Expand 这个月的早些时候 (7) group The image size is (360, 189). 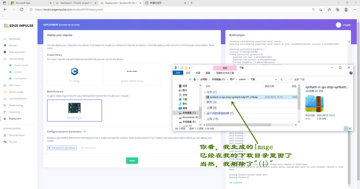click(x=205, y=113)
